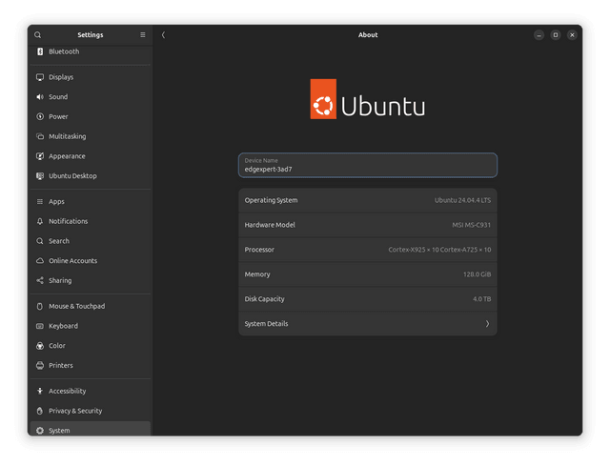Click the Multitasking icon
The width and height of the screenshot is (610, 466).
click(x=40, y=136)
